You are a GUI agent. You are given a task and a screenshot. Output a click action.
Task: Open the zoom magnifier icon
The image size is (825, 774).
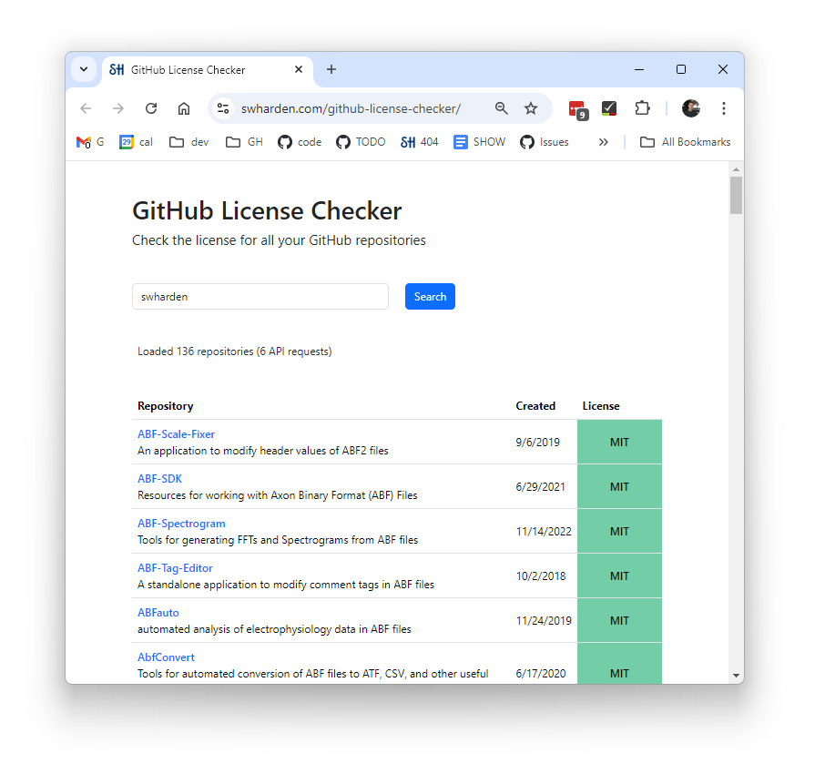click(502, 108)
